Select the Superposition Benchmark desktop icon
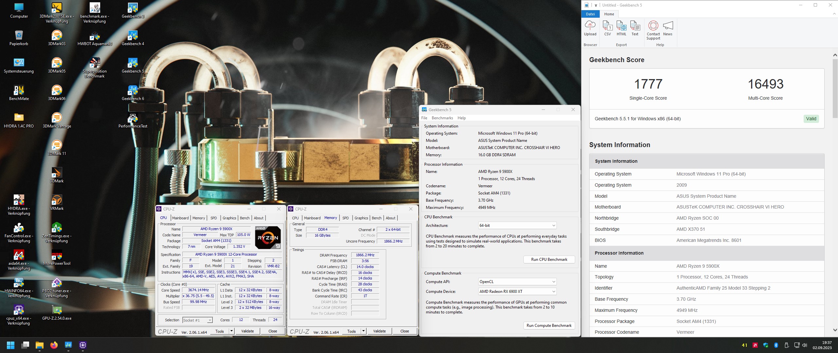 click(95, 68)
